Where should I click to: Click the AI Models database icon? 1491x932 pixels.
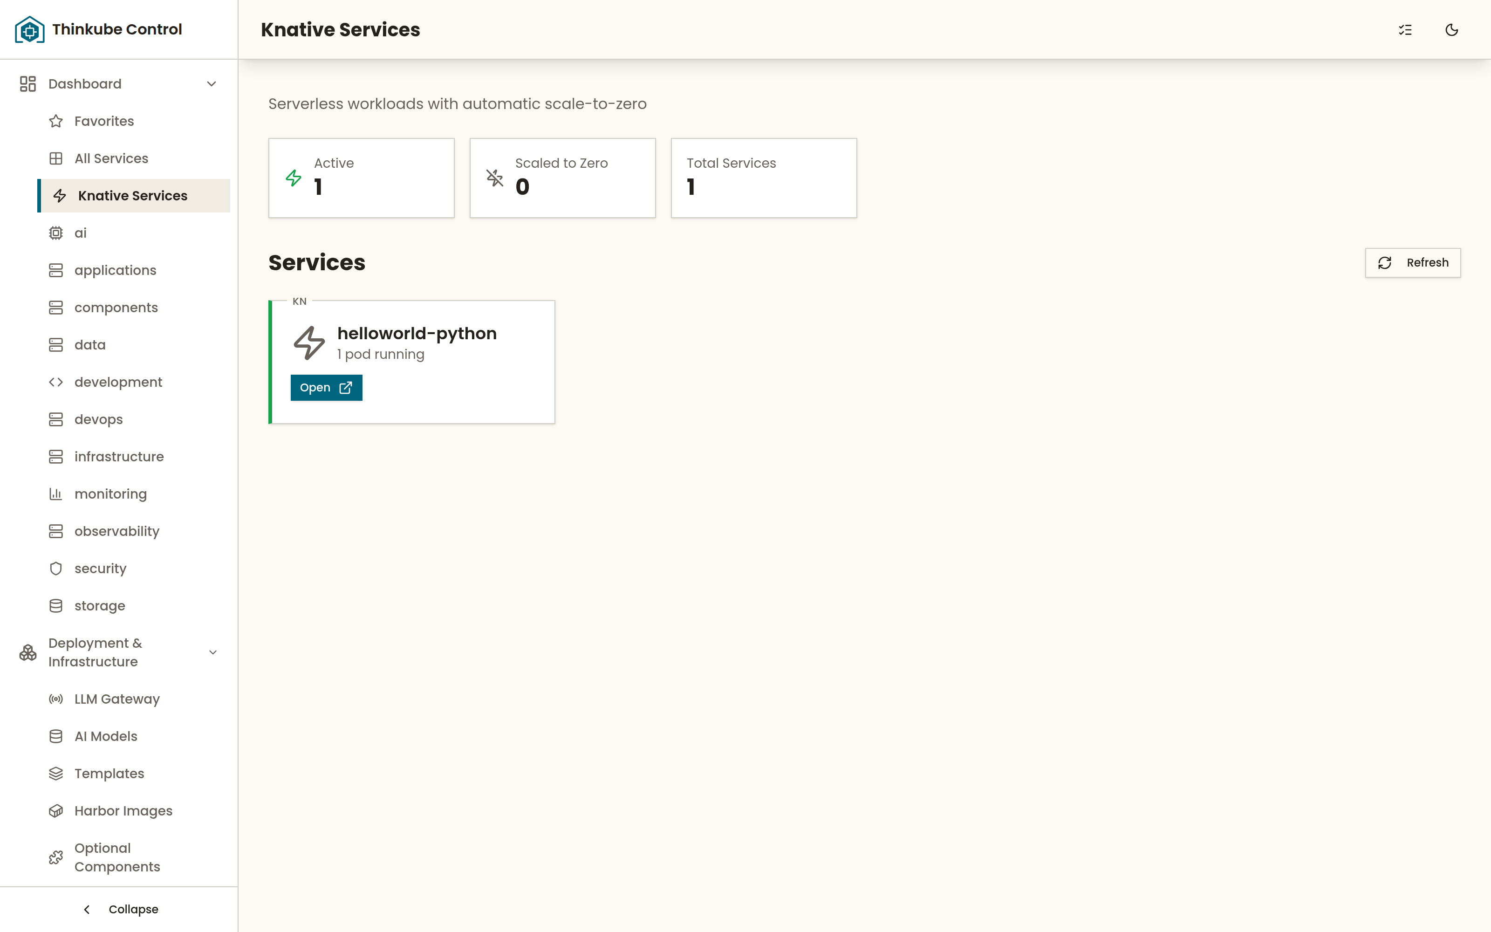56,737
